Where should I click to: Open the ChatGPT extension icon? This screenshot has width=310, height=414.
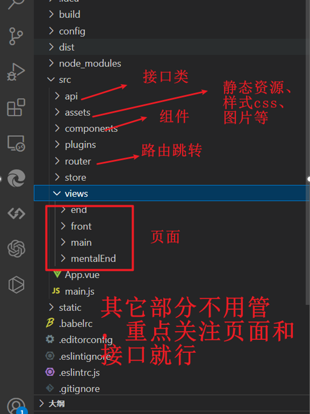(16, 249)
